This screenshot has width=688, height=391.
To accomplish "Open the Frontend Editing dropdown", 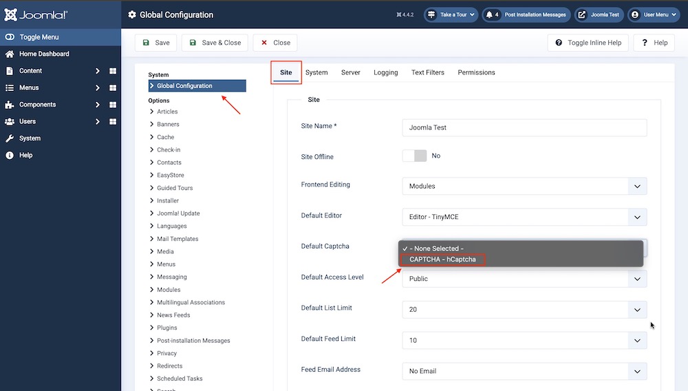I will point(524,186).
